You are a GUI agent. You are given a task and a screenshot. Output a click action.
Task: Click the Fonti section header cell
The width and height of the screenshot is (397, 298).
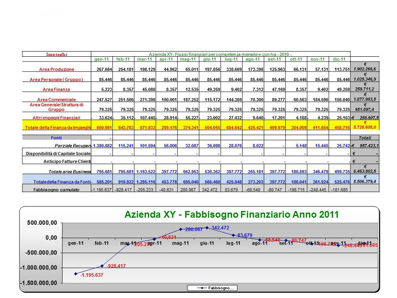click(57, 137)
